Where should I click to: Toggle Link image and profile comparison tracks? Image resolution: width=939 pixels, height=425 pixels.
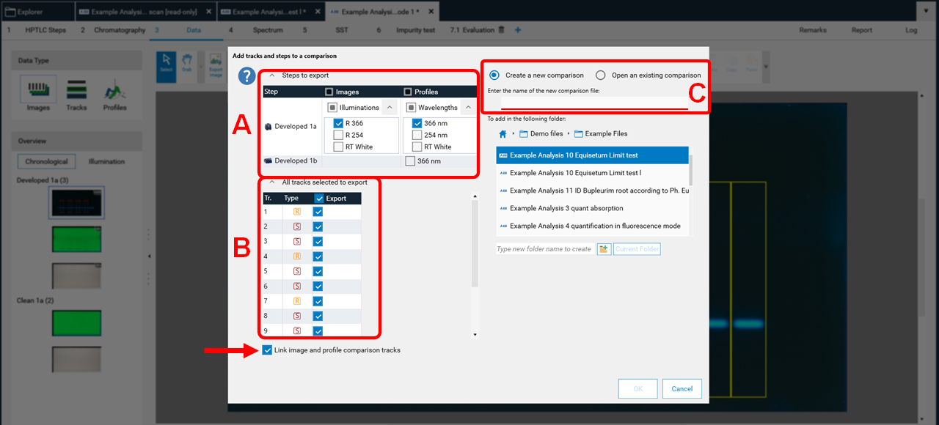click(267, 350)
